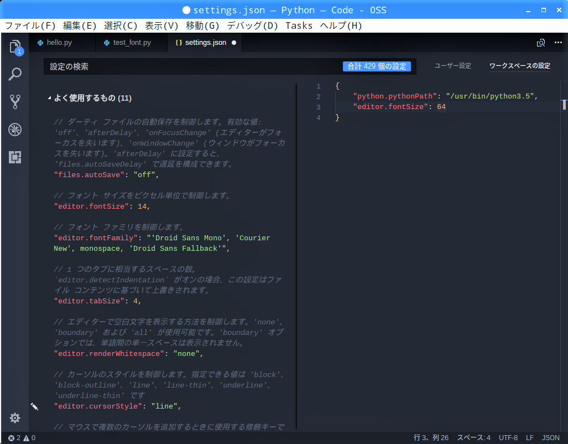
Task: Open the デバッグ(D) menu
Action: click(252, 25)
